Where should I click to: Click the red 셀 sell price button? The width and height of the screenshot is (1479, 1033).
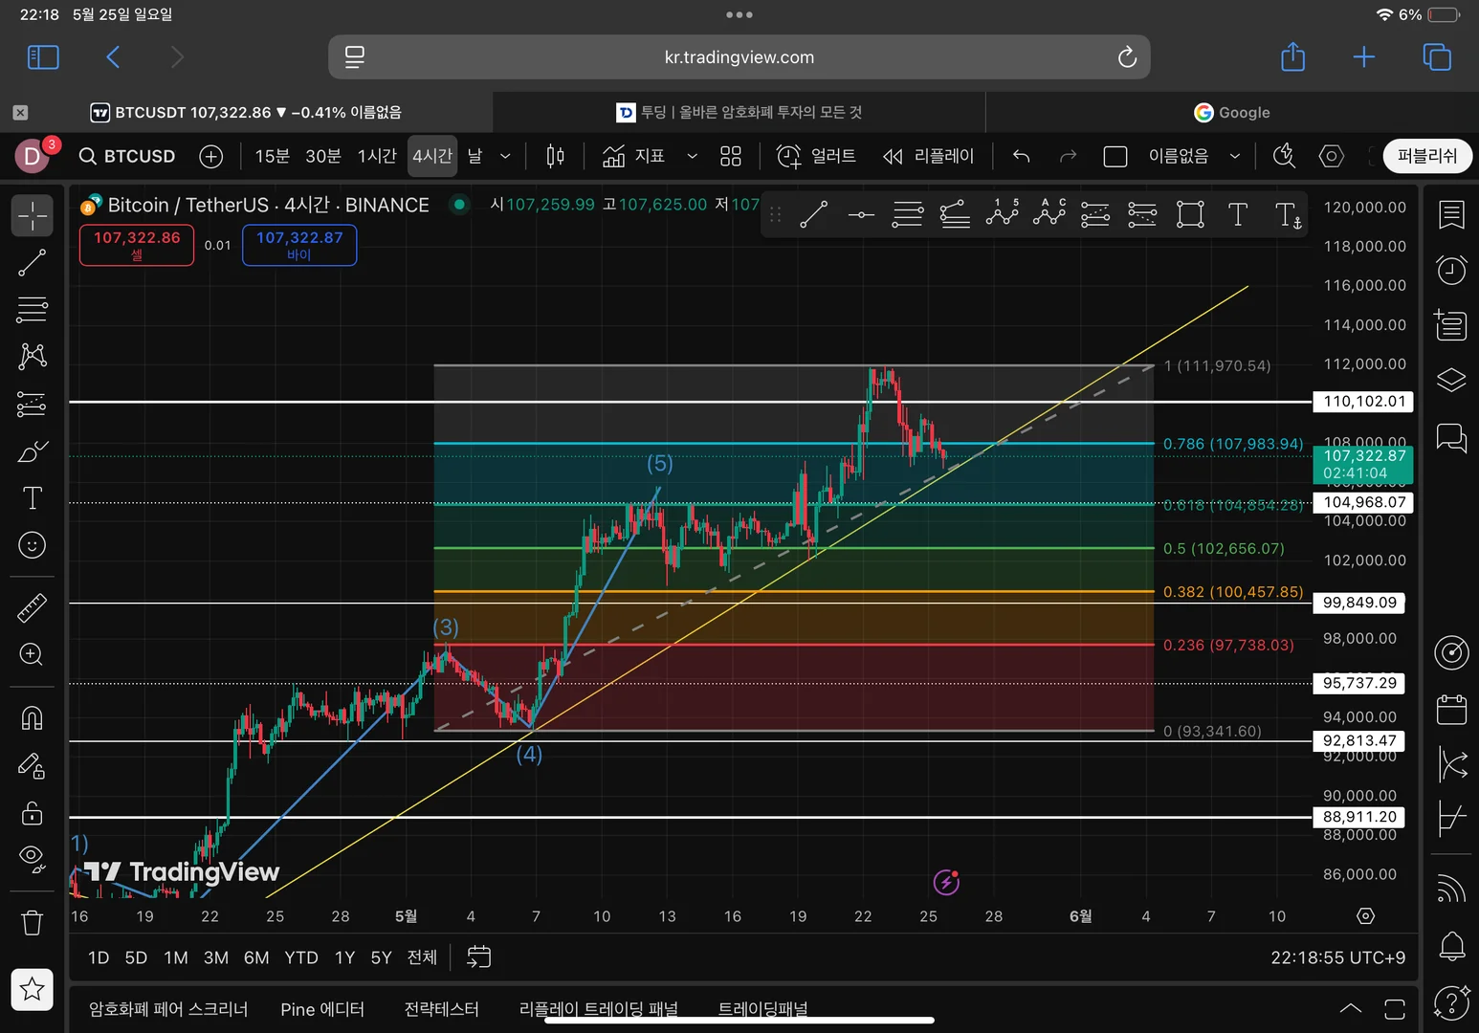(x=137, y=245)
